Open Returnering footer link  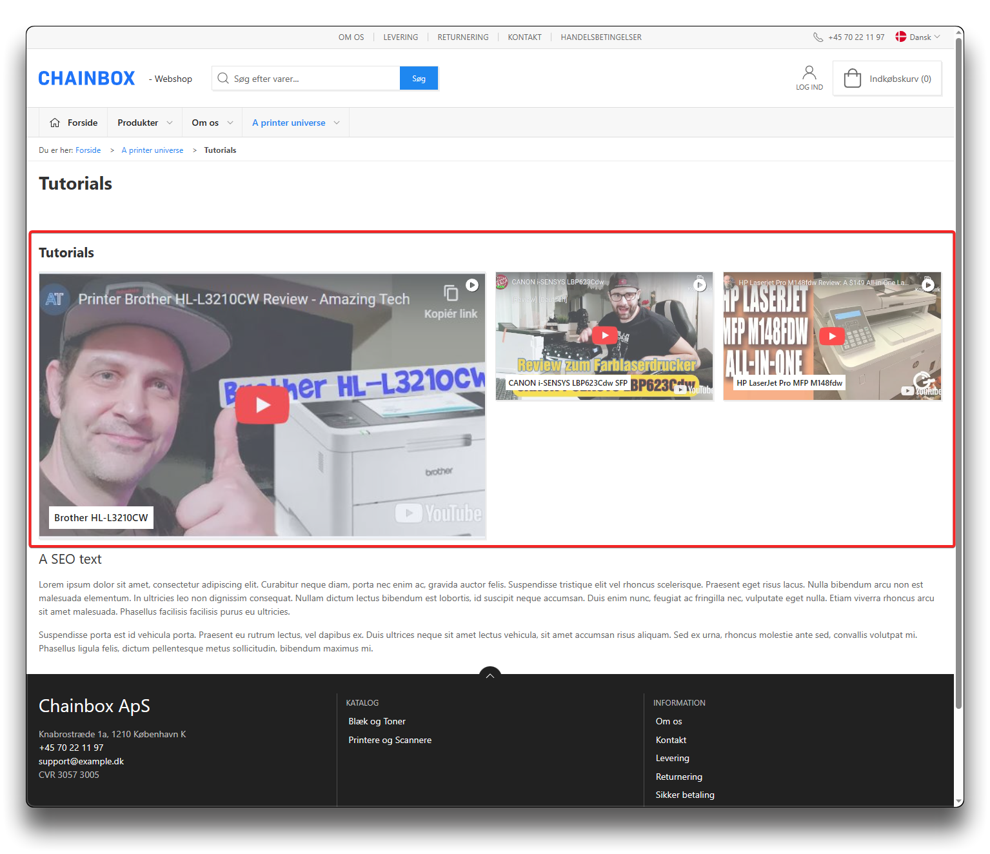(x=679, y=777)
